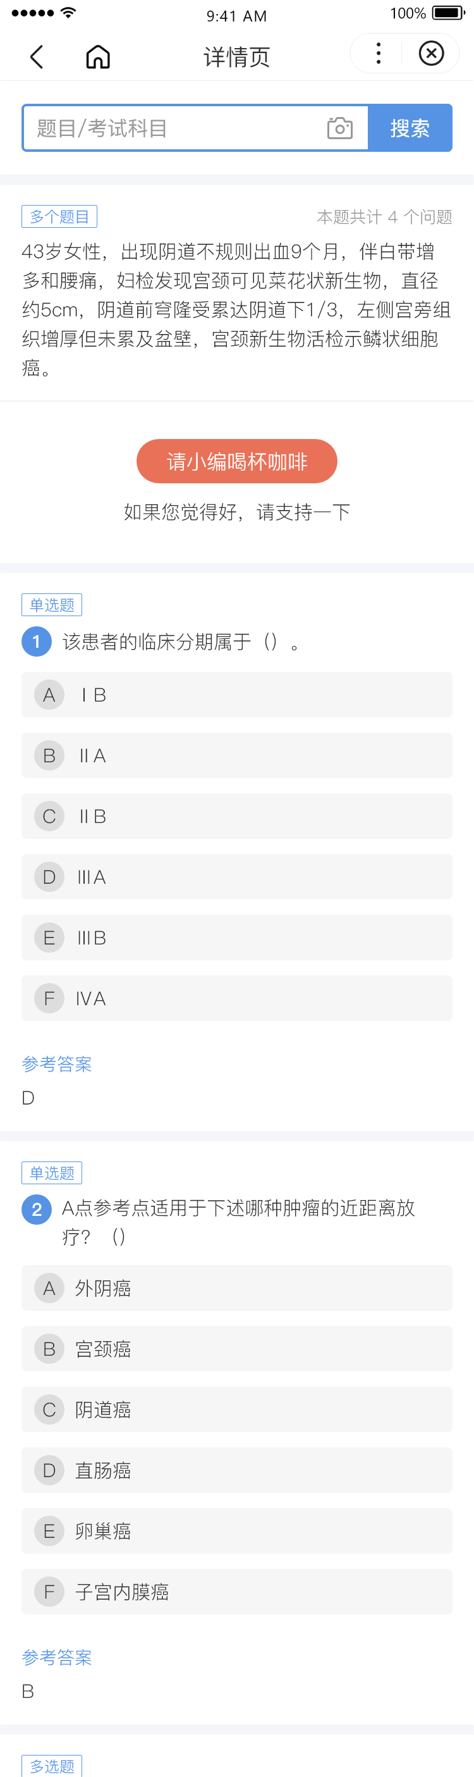
Task: Select 宫颈癌 option in question 2
Action: point(236,1349)
